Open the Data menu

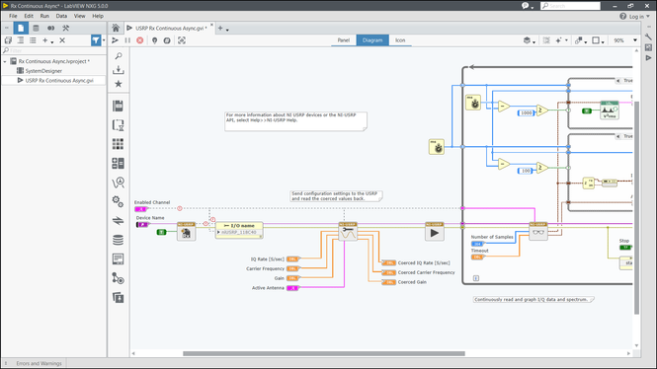[61, 16]
